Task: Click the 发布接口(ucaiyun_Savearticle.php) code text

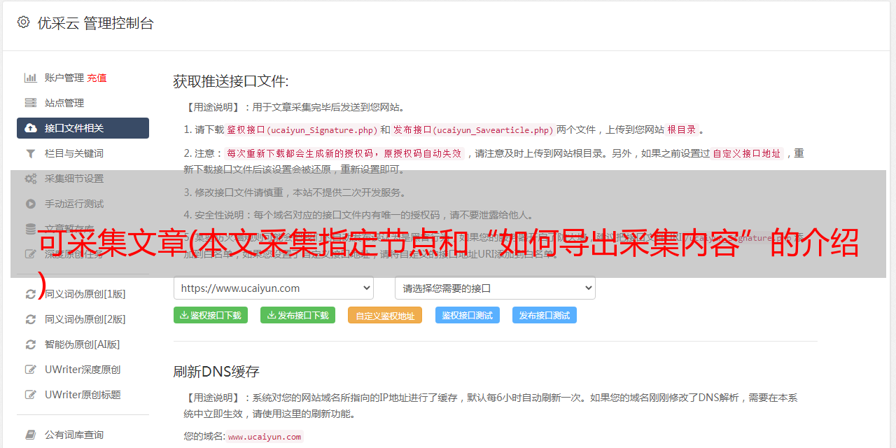Action: 472,130
